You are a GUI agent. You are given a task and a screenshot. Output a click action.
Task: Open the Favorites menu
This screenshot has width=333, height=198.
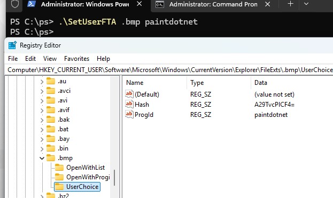coord(76,59)
